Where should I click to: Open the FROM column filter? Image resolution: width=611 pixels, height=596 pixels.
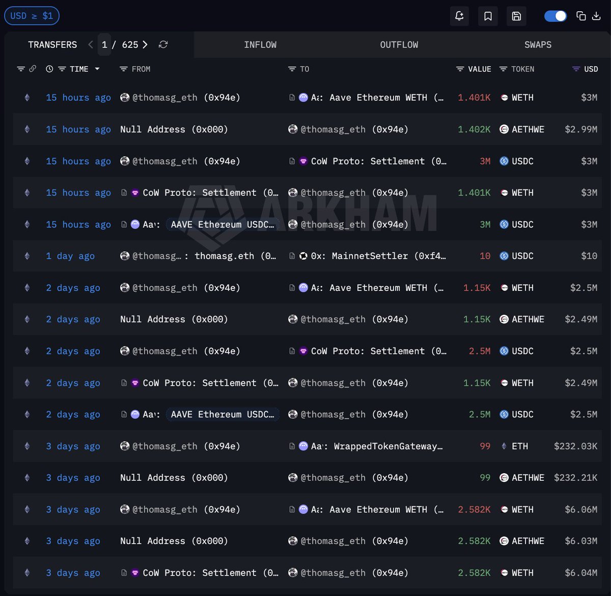[x=123, y=69]
